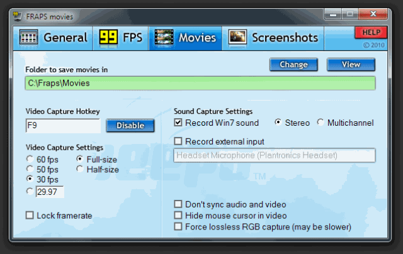Viewport: 403px width, 254px height.
Task: Open the red HELP button
Action: coord(371,33)
